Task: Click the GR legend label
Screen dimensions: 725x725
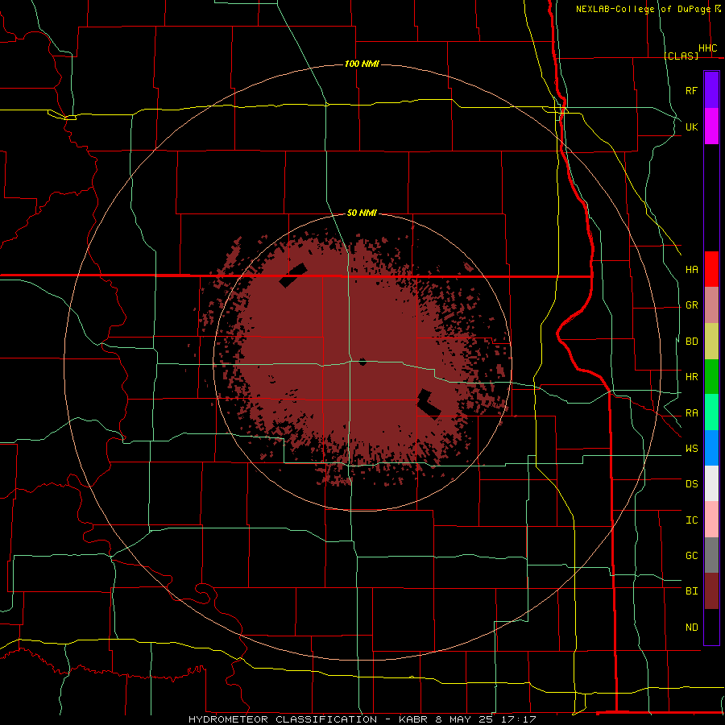Action: pos(691,305)
